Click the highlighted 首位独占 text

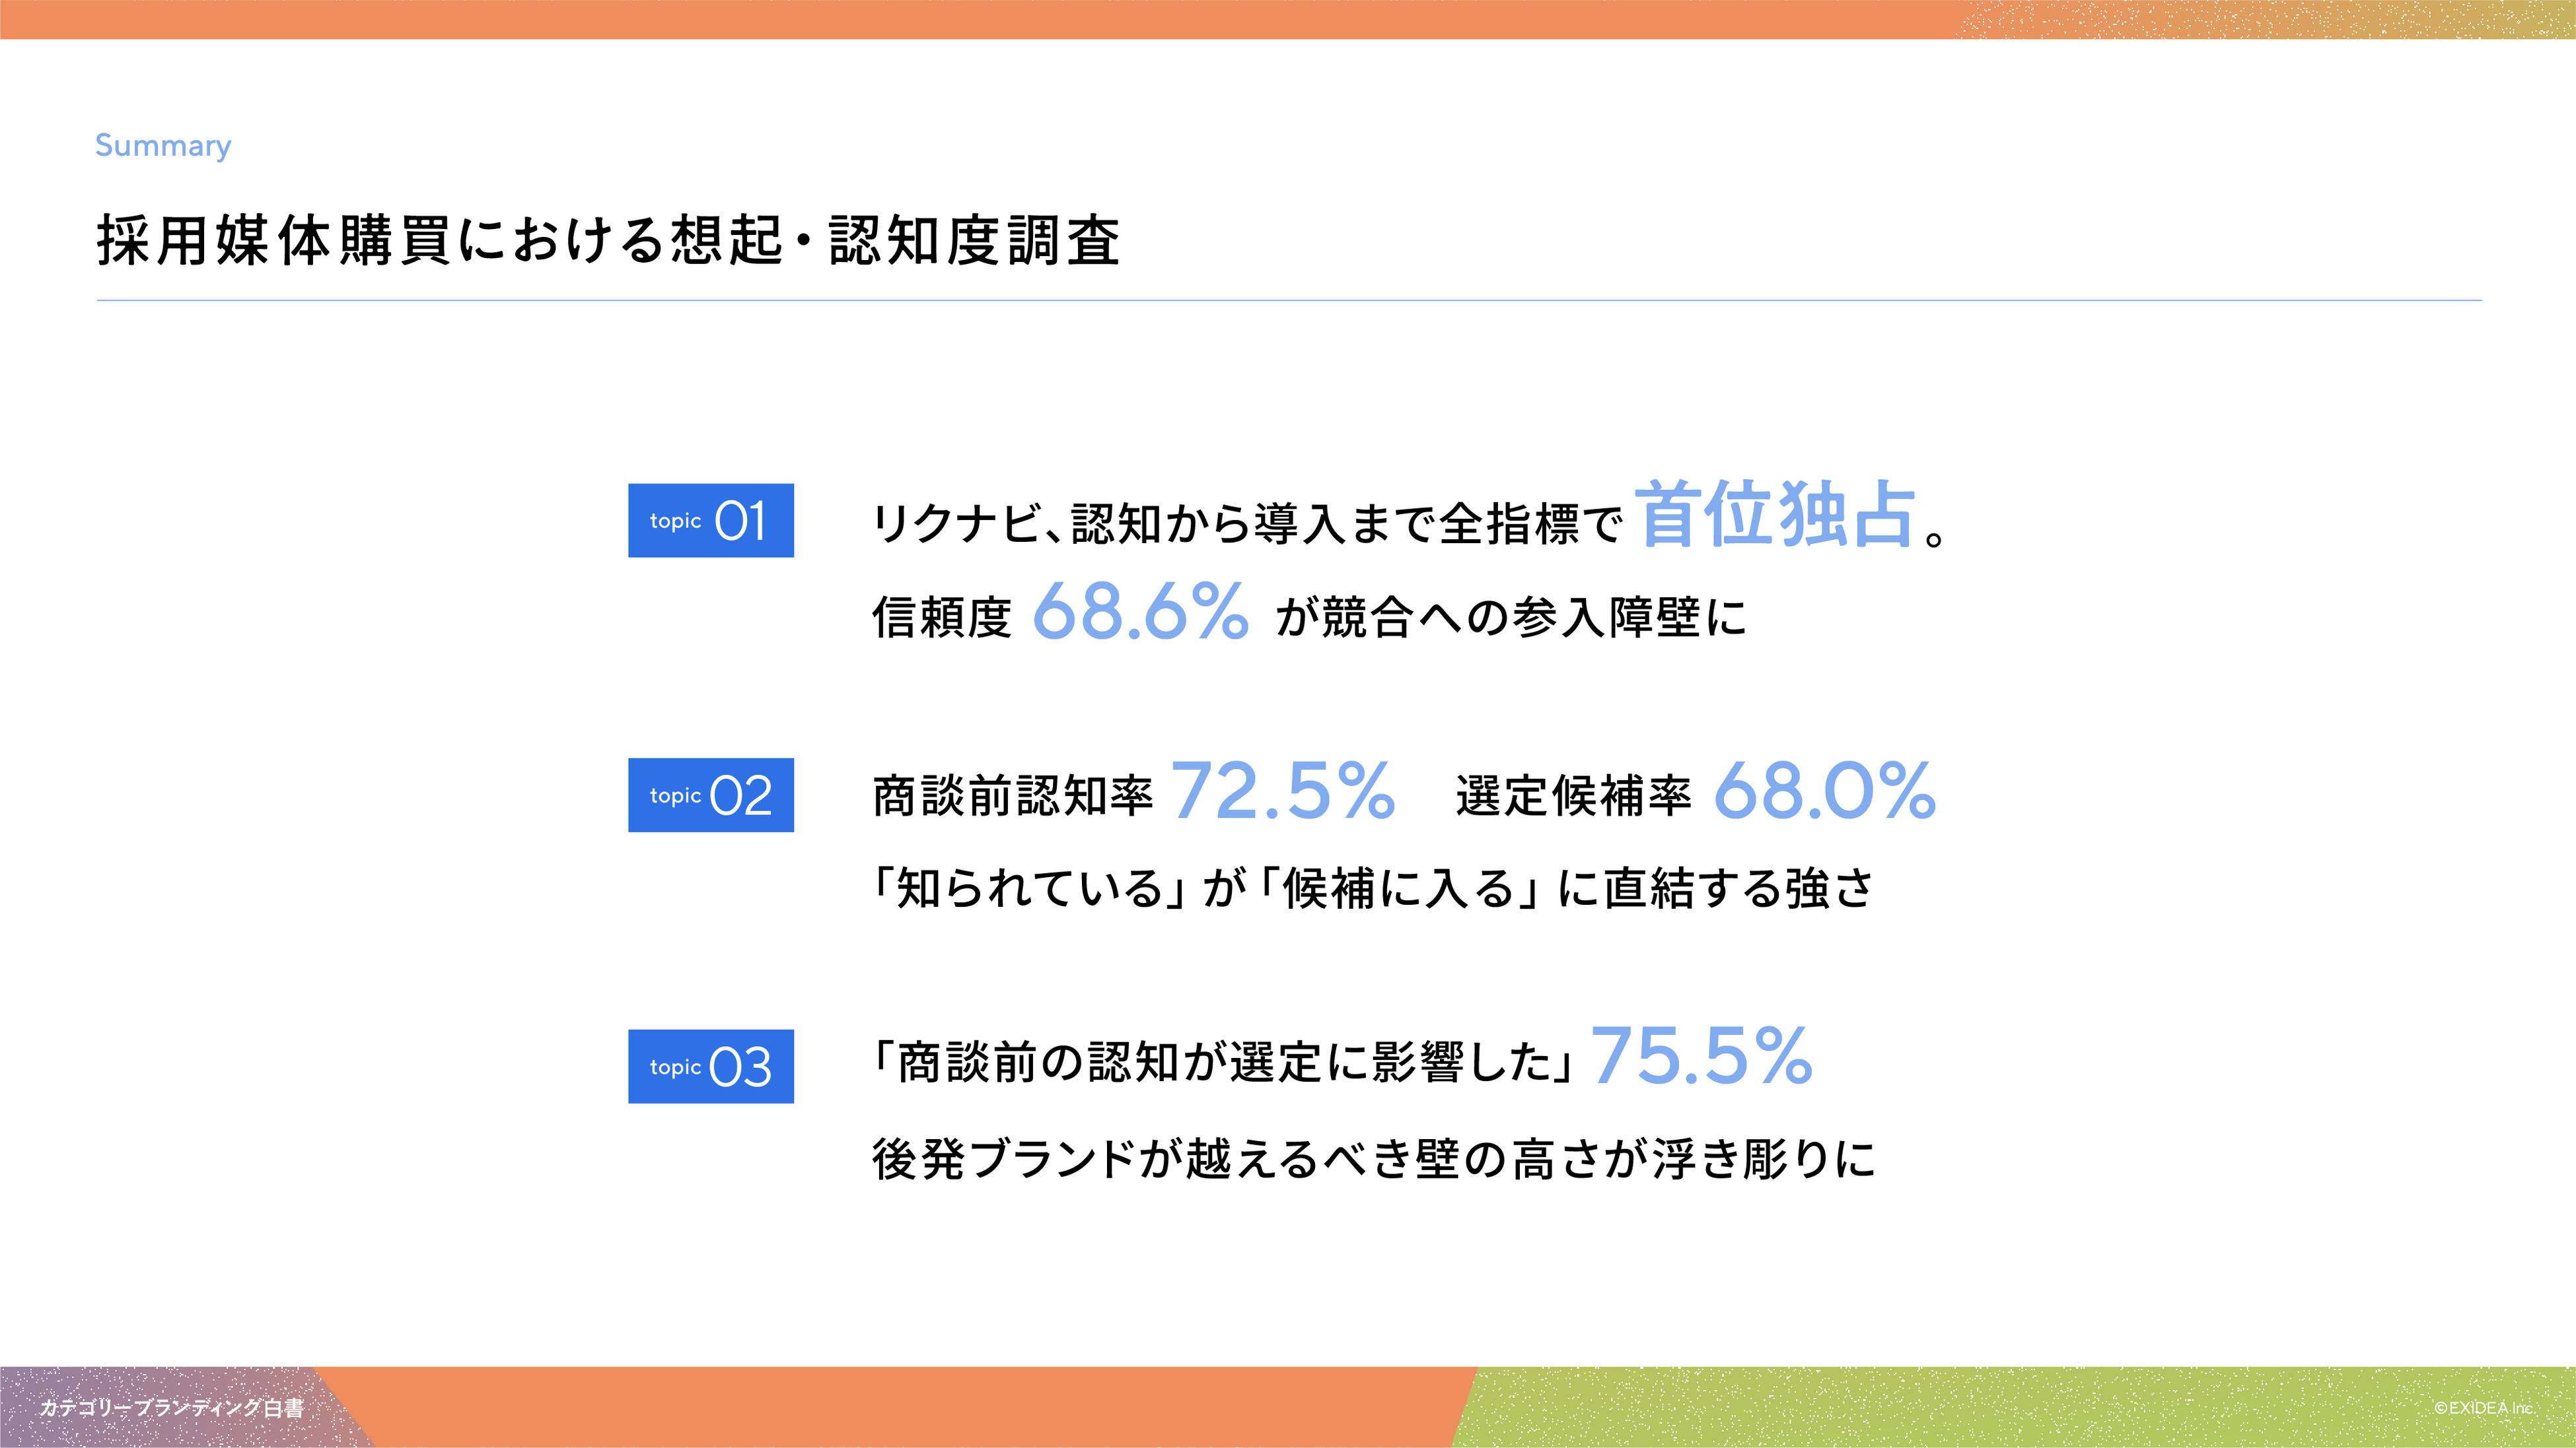coord(1775,515)
